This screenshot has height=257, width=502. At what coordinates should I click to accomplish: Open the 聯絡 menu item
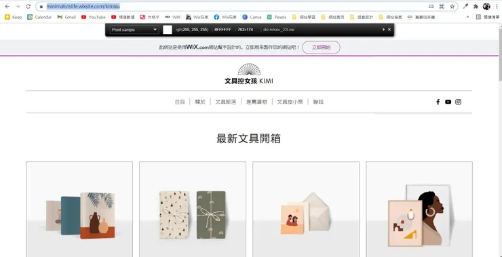tap(318, 102)
